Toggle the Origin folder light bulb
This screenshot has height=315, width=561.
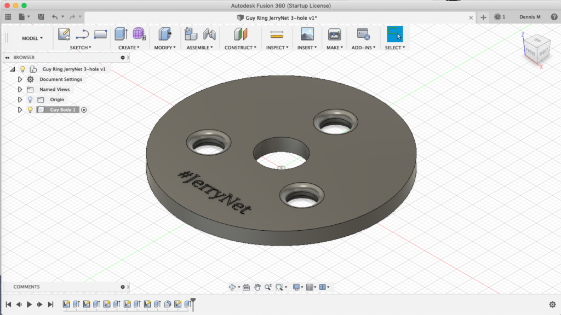pos(30,100)
